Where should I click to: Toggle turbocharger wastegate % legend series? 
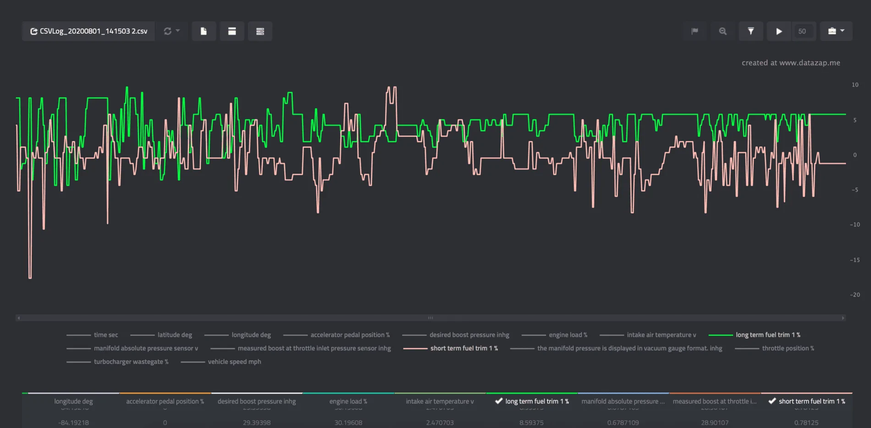coord(117,362)
